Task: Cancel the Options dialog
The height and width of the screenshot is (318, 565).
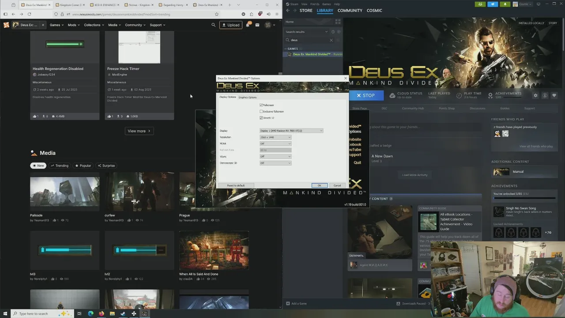Action: tap(337, 185)
